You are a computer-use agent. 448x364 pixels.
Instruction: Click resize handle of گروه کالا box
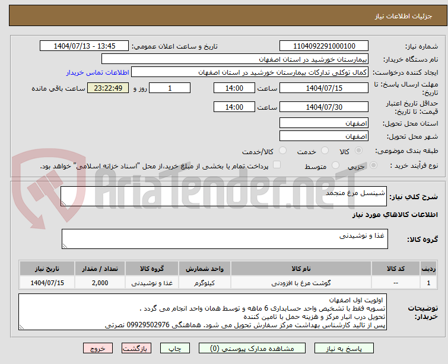click(65, 245)
